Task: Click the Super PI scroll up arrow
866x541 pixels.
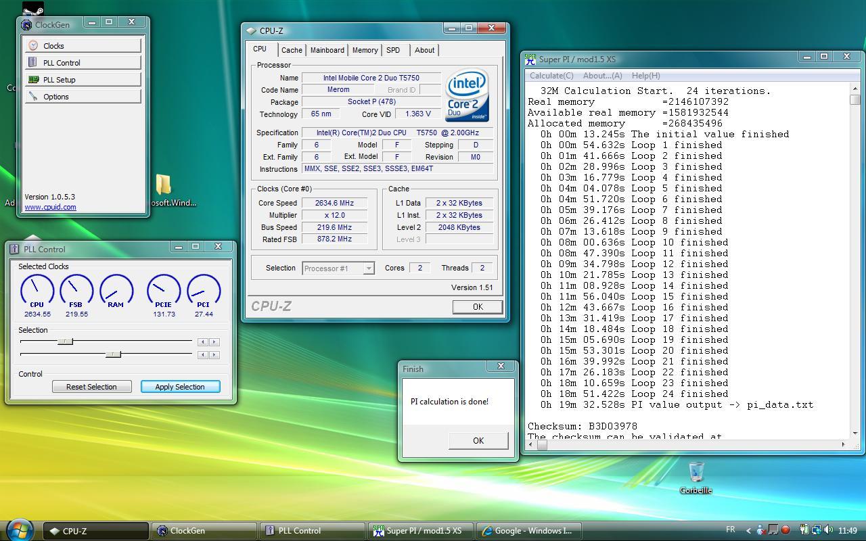Action: tap(855, 89)
